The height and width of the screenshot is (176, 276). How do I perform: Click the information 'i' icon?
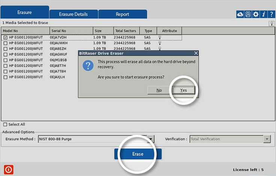(x=264, y=14)
